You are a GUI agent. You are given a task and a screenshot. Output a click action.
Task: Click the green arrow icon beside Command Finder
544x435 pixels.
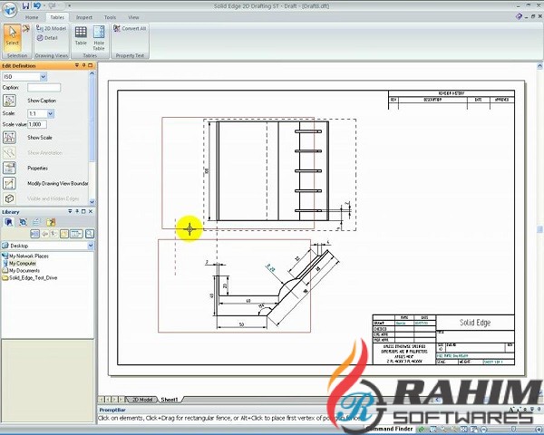point(421,430)
